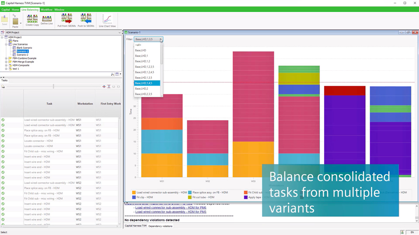Choose the <all> filter option
Screen dimensions: 419x235
point(138,45)
